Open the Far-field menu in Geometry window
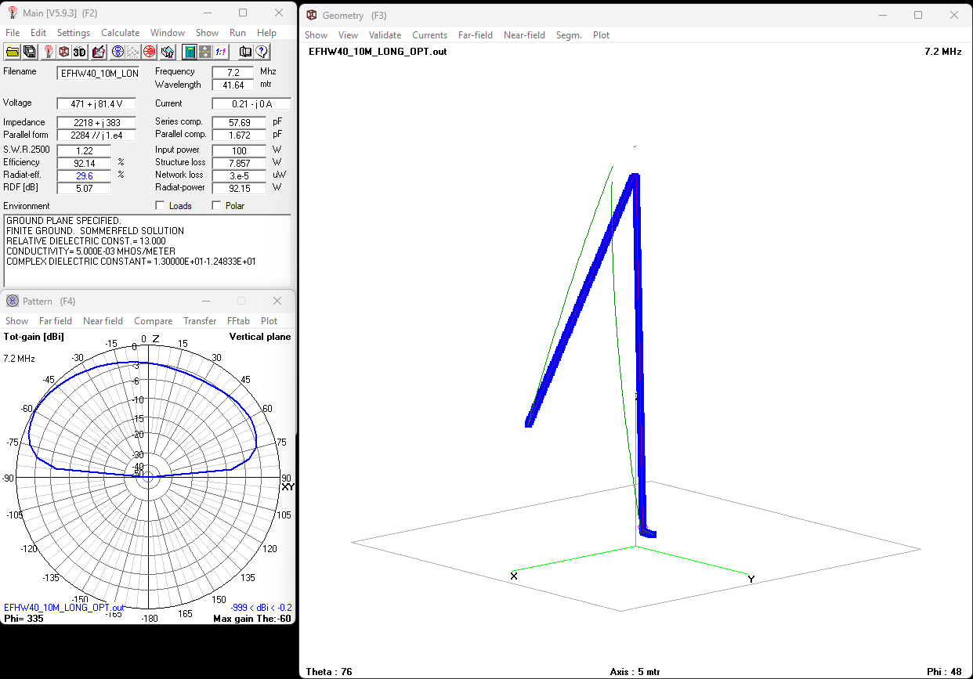Screen dimensions: 973x679 pos(476,35)
